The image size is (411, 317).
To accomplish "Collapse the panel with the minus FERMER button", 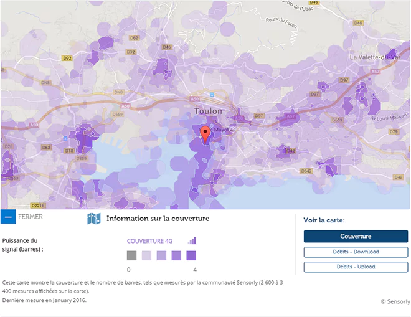I will pos(8,217).
